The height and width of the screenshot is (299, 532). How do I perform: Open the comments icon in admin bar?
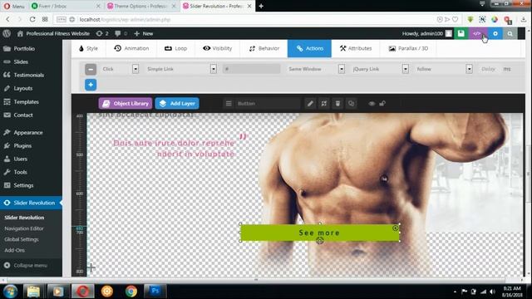pyautogui.click(x=121, y=33)
